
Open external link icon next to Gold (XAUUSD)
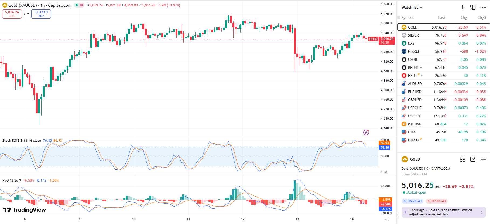pyautogui.click(x=426, y=169)
